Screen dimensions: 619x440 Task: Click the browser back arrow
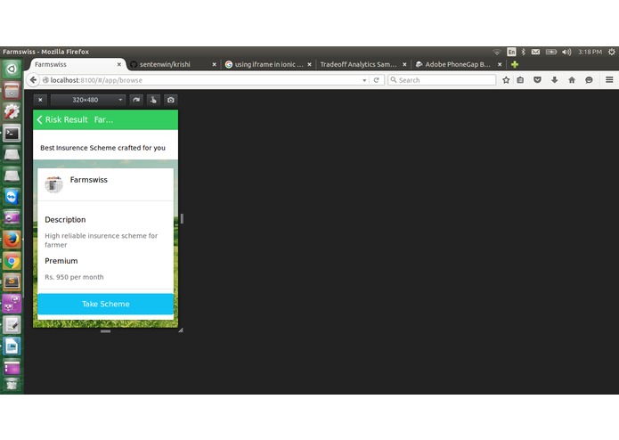pos(33,80)
